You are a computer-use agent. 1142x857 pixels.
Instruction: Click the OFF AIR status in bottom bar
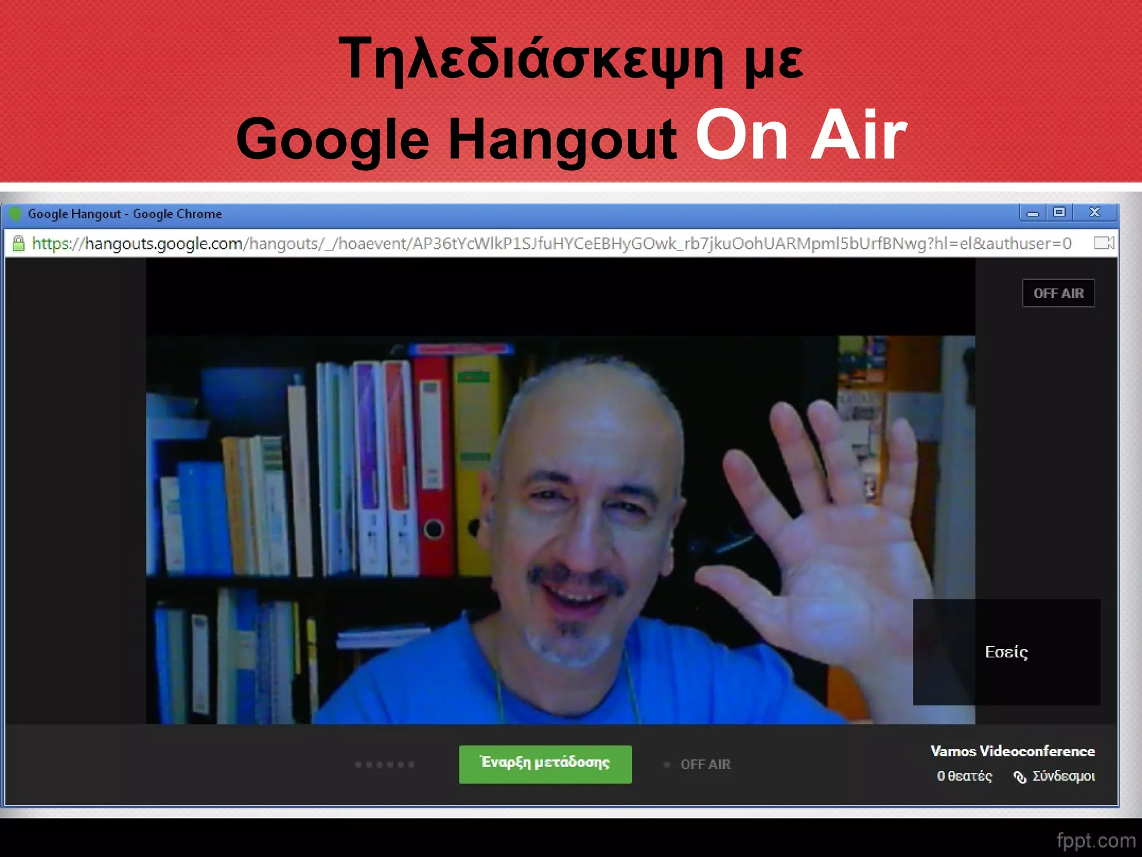[705, 764]
